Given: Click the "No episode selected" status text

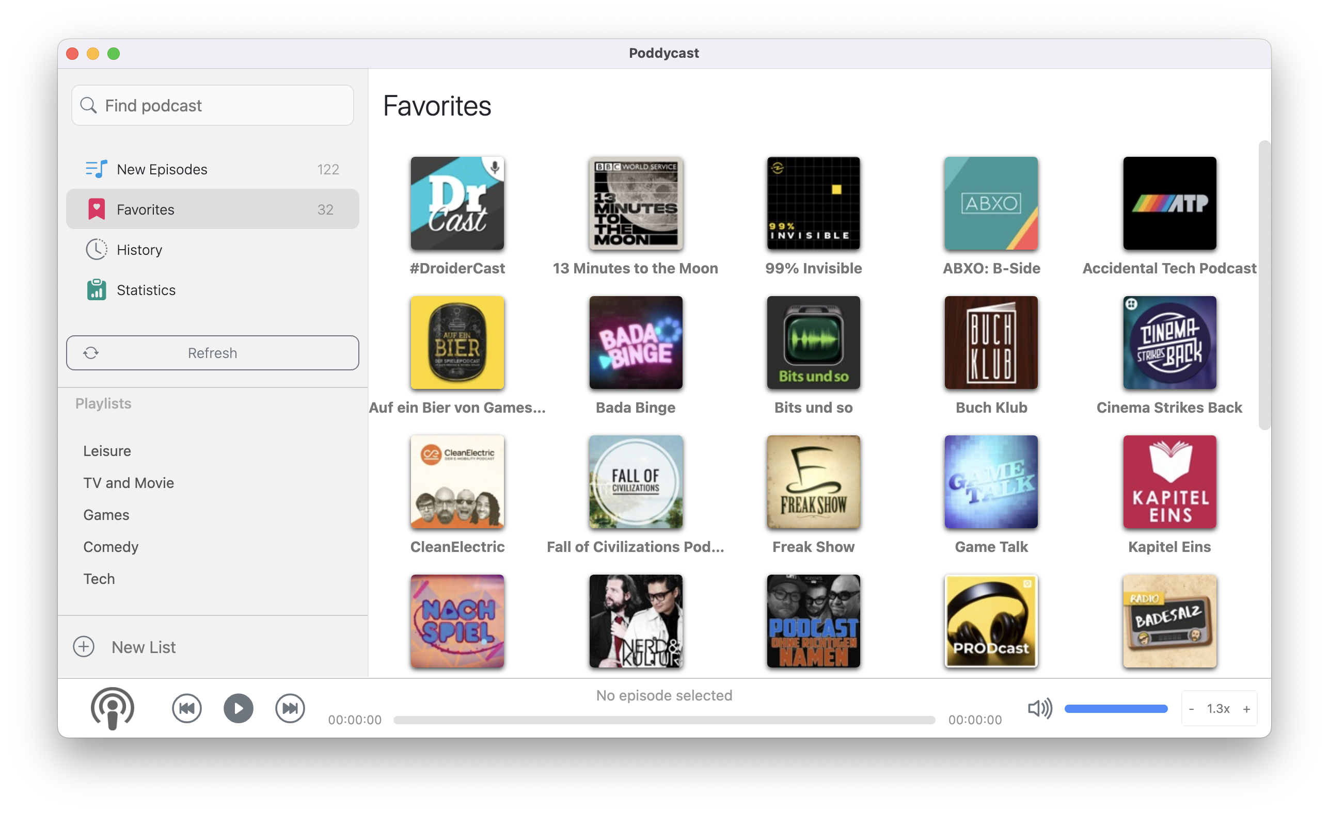Looking at the screenshot, I should (x=664, y=695).
